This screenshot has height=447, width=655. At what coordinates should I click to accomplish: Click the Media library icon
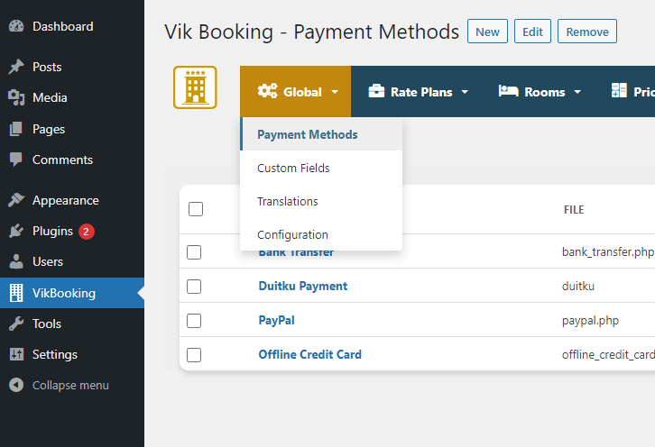coord(16,97)
